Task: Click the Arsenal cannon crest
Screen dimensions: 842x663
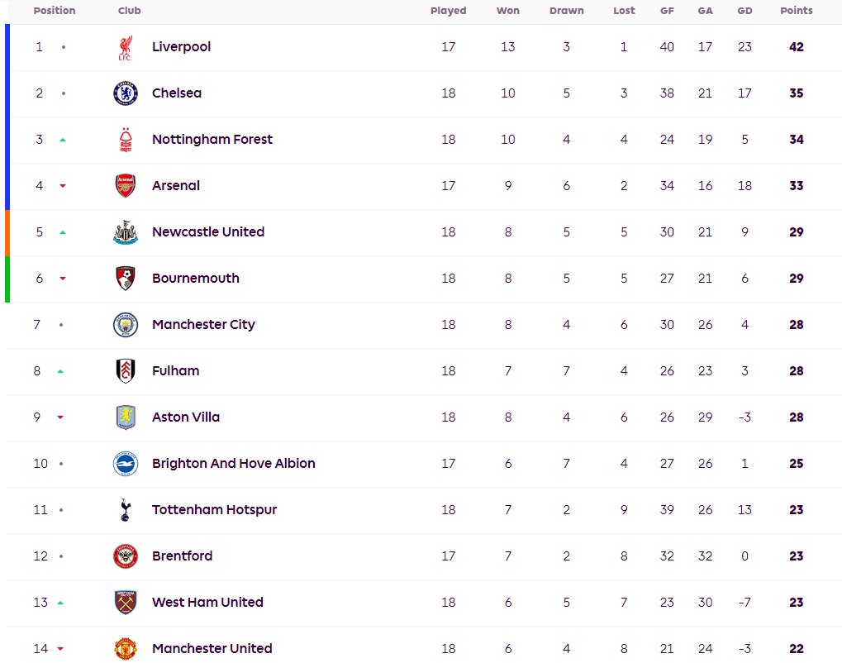Action: coord(126,186)
